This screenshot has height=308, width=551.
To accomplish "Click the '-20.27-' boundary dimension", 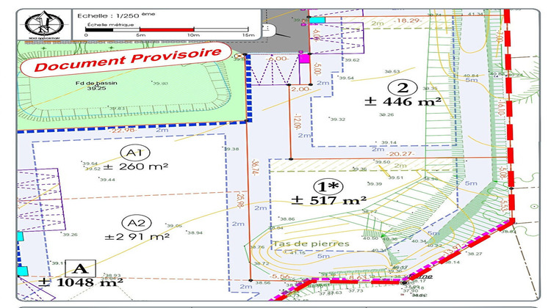I will [x=400, y=154].
